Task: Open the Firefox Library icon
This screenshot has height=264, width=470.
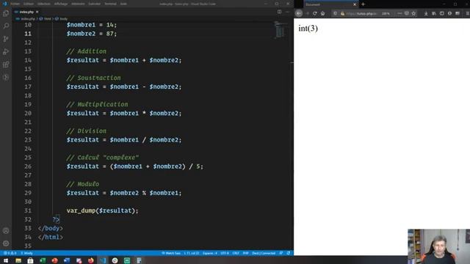Action: click(x=434, y=13)
